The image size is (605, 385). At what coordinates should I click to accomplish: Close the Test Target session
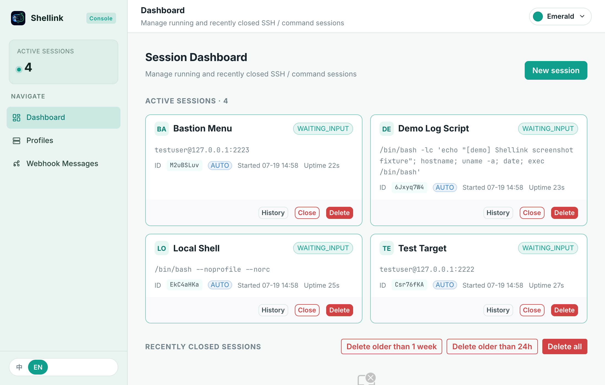532,310
